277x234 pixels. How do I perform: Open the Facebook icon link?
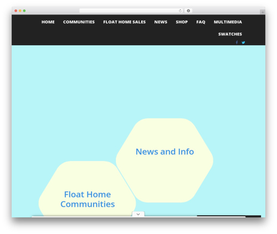237,43
